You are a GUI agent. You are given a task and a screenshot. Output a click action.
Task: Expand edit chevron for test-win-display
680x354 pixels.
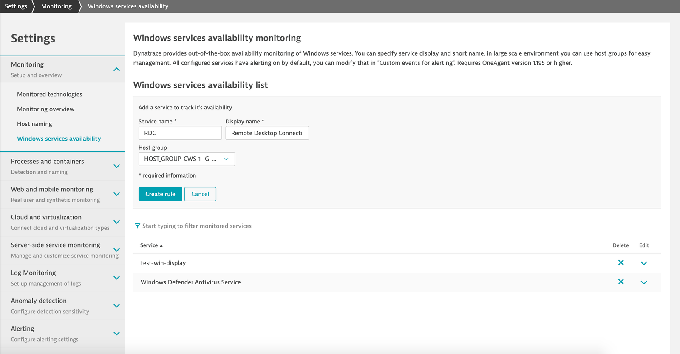click(644, 263)
